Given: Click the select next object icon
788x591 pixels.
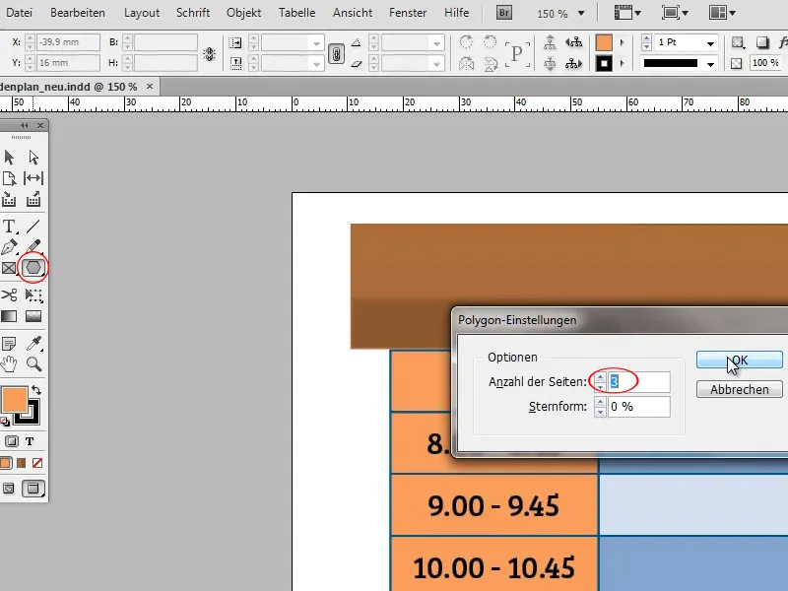Looking at the screenshot, I should coord(573,64).
